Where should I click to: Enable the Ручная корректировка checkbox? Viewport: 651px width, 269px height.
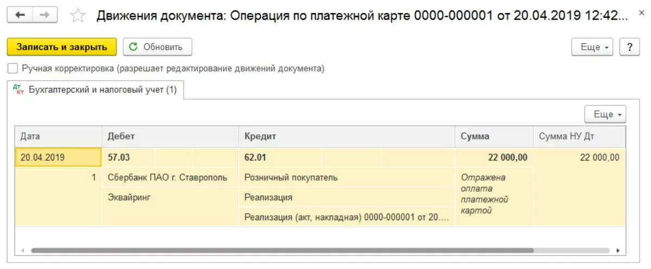pos(12,69)
